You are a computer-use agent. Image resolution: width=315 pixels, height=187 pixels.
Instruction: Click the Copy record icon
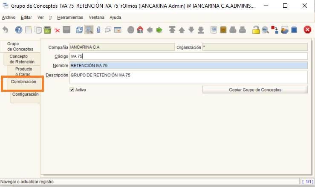[38, 30]
